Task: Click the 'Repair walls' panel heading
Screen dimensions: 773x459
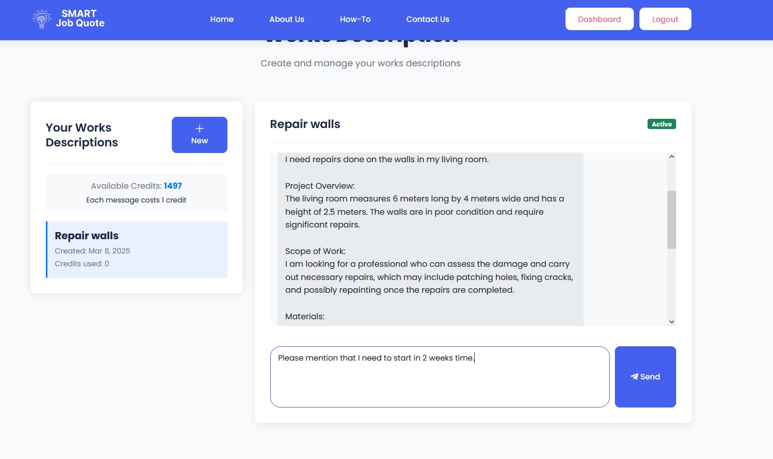Action: point(305,124)
